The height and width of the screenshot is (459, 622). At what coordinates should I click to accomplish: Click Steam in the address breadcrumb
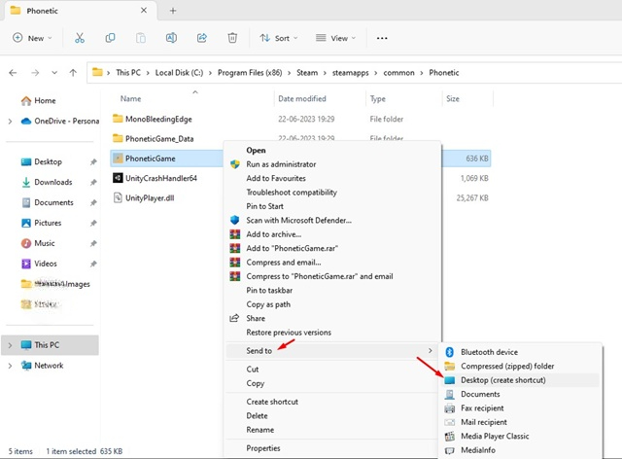(307, 73)
